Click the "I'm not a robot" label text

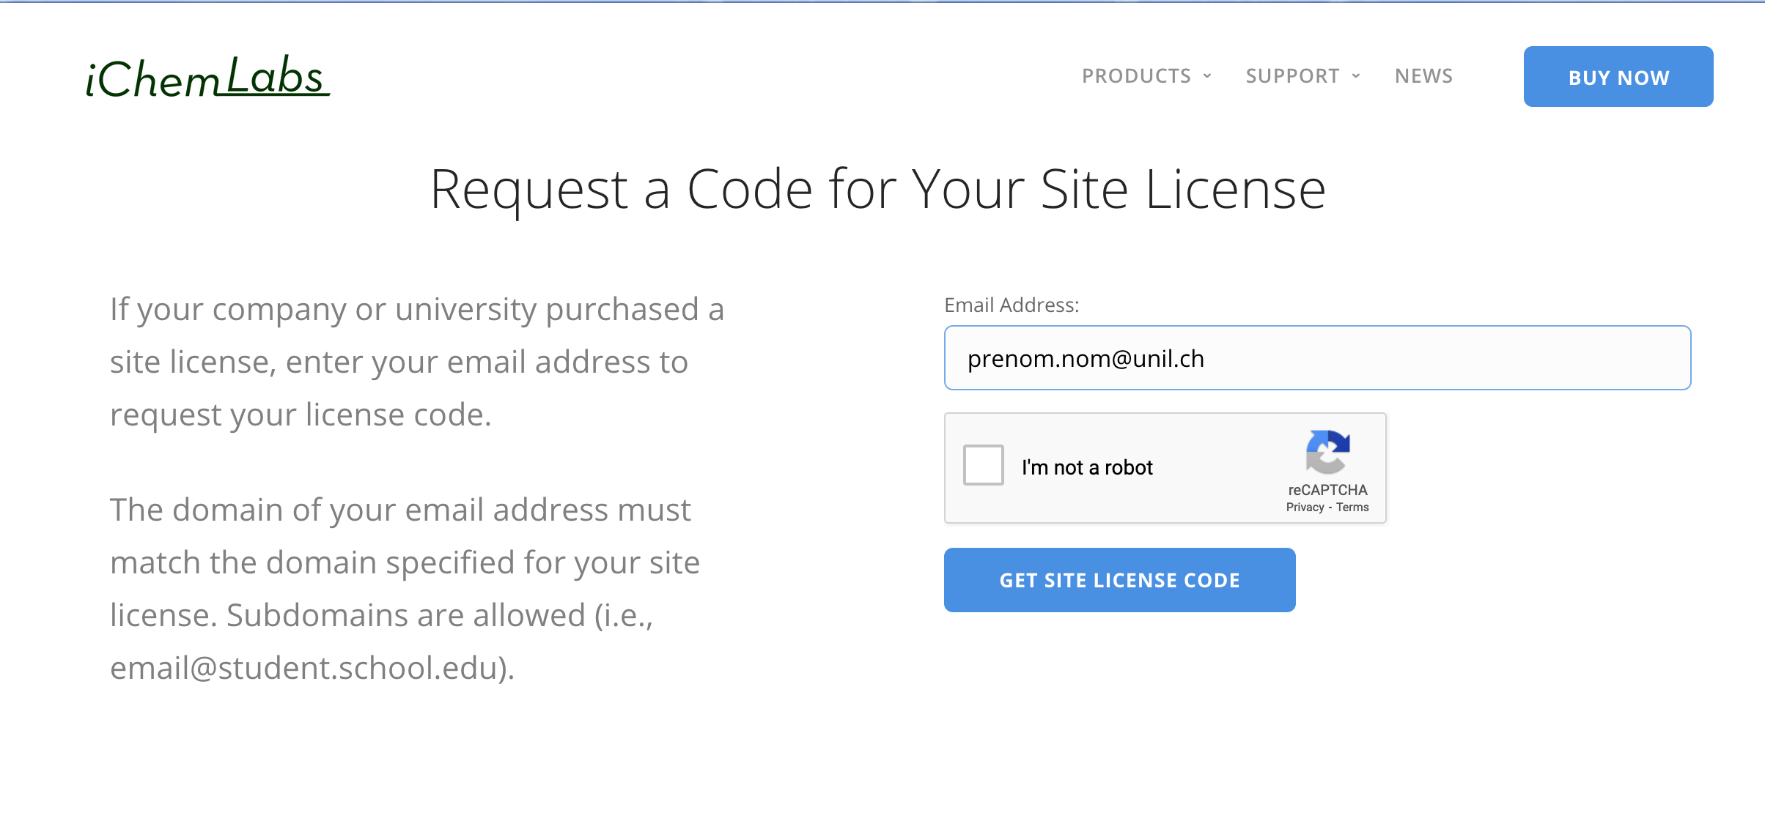point(1087,467)
